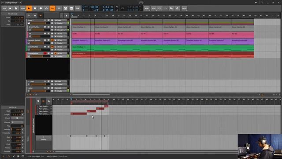Click the note Start position field
The height and width of the screenshot is (159, 282).
pos(17,111)
